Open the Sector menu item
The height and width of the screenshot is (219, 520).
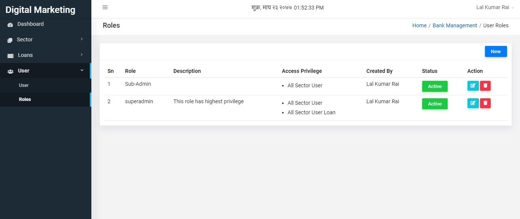tap(46, 39)
